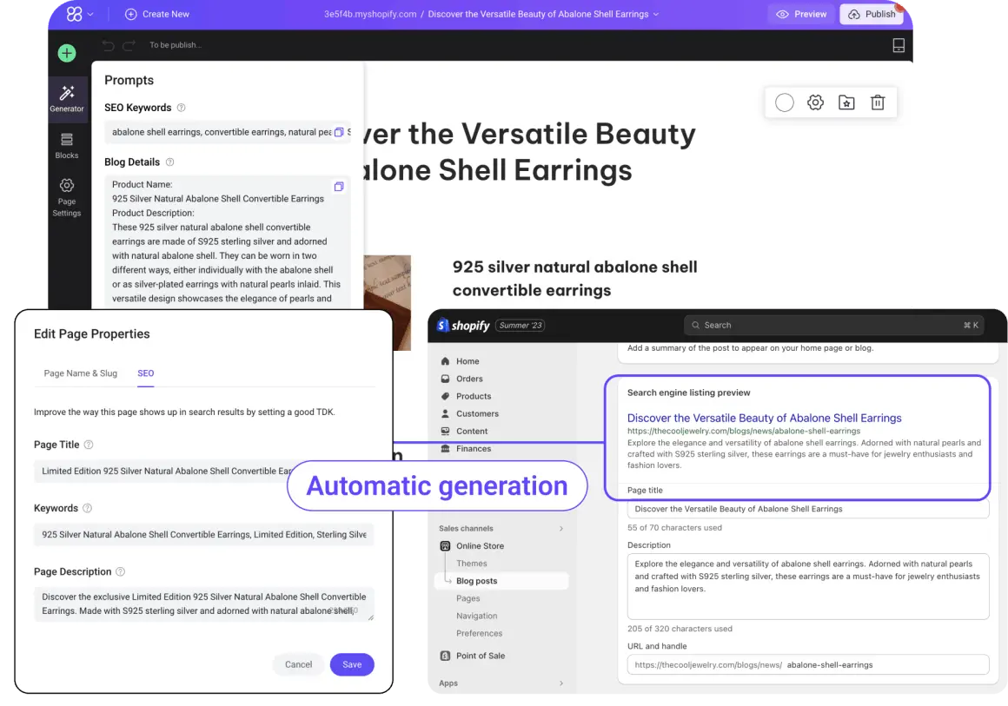Open Page Settings gear in sidebar
The height and width of the screenshot is (706, 1008).
(x=66, y=197)
